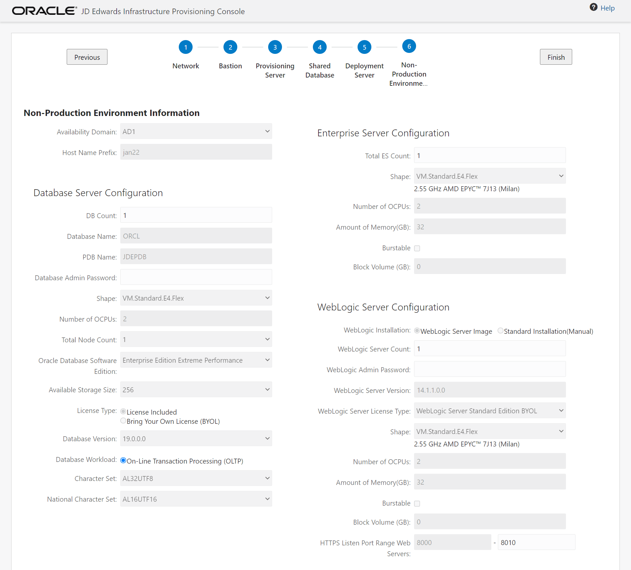Choose Standard Installation(Manual) radio button

point(500,331)
